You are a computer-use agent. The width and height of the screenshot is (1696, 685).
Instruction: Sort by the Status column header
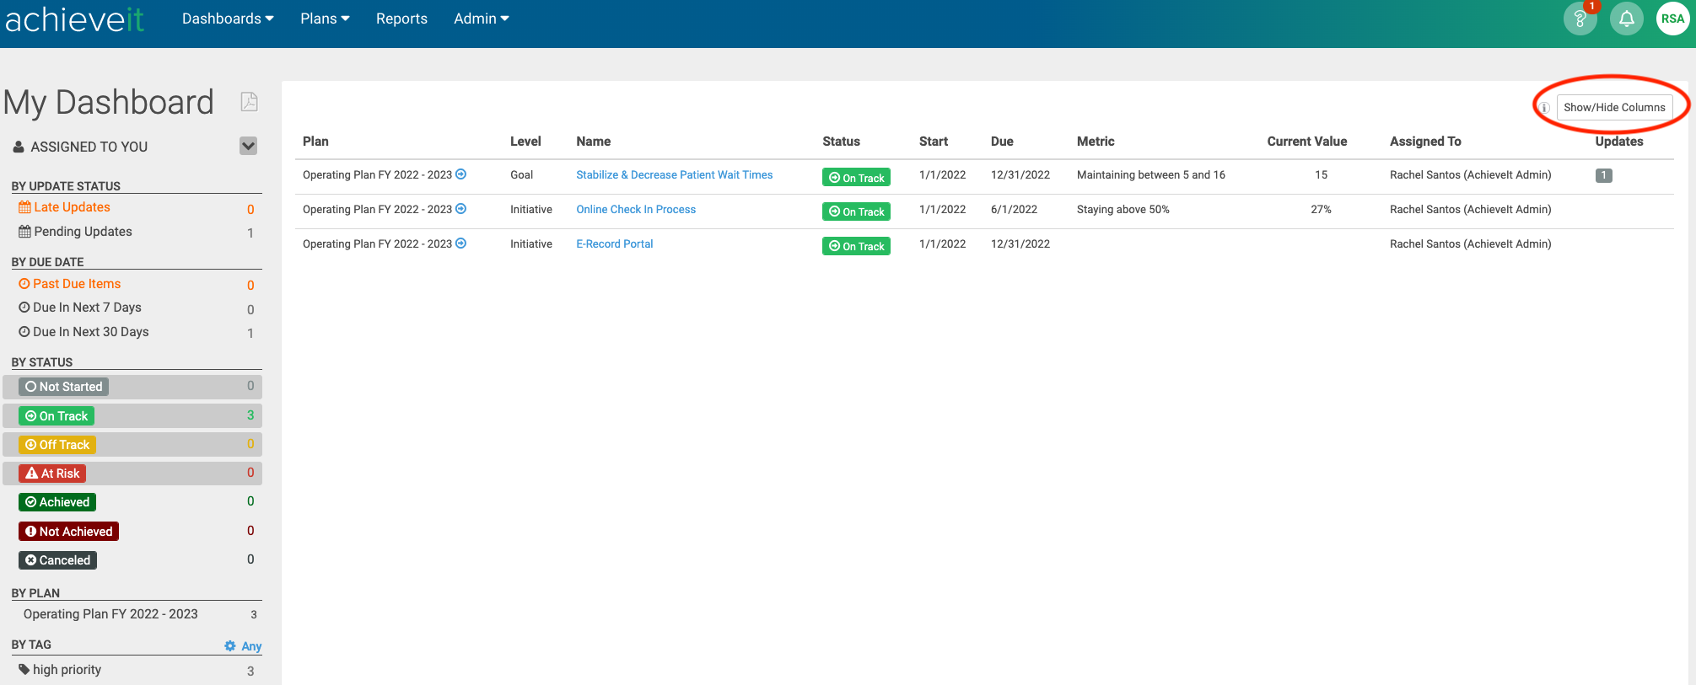click(842, 142)
